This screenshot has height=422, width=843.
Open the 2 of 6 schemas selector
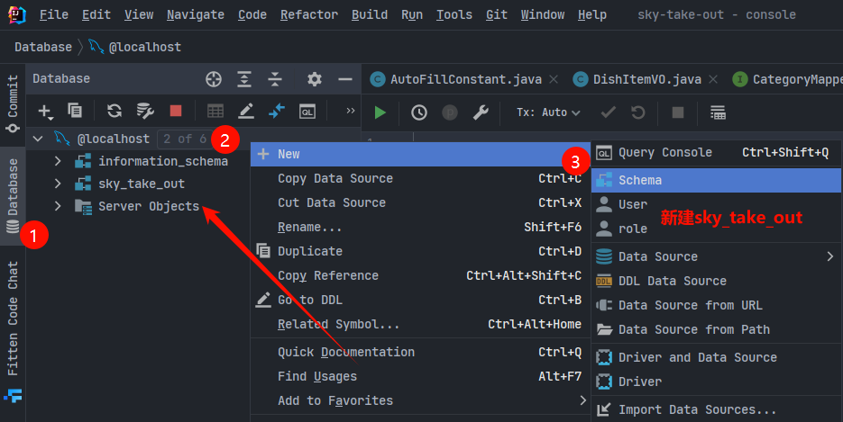click(x=186, y=139)
